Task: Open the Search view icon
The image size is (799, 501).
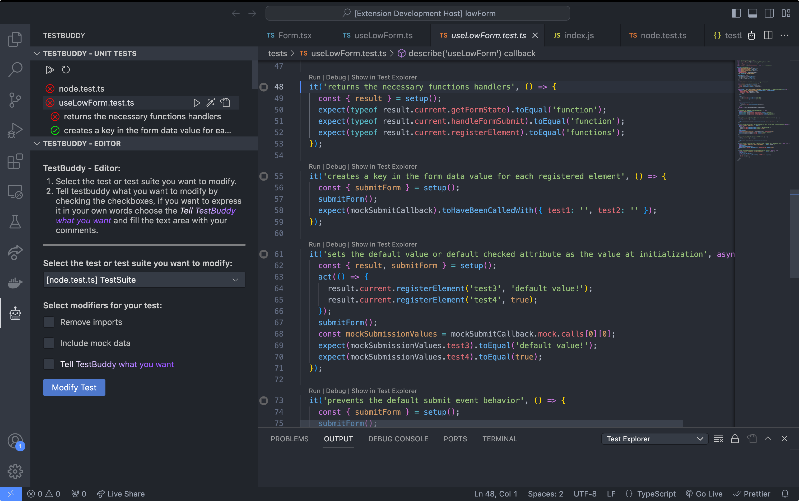Action: [15, 70]
